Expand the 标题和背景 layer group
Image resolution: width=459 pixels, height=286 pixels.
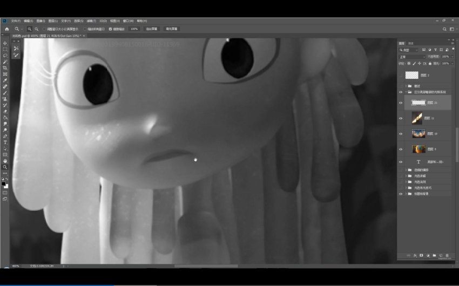406,194
